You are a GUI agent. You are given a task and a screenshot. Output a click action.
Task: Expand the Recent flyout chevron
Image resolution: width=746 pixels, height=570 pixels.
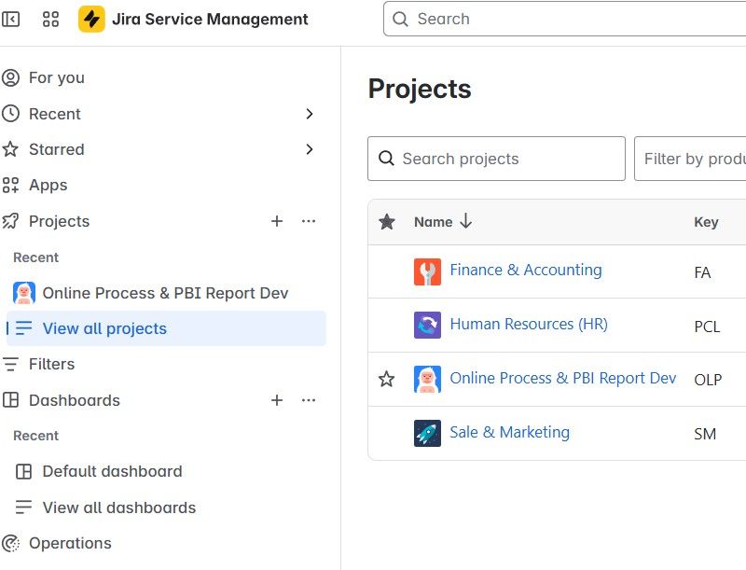[310, 114]
